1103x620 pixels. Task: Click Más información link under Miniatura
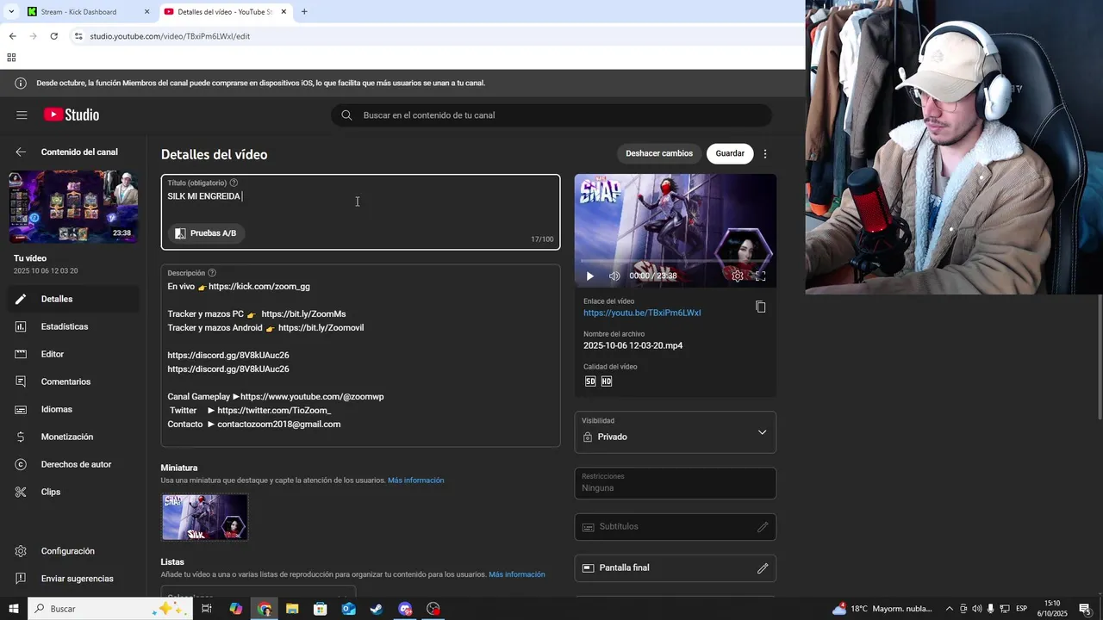(x=416, y=480)
